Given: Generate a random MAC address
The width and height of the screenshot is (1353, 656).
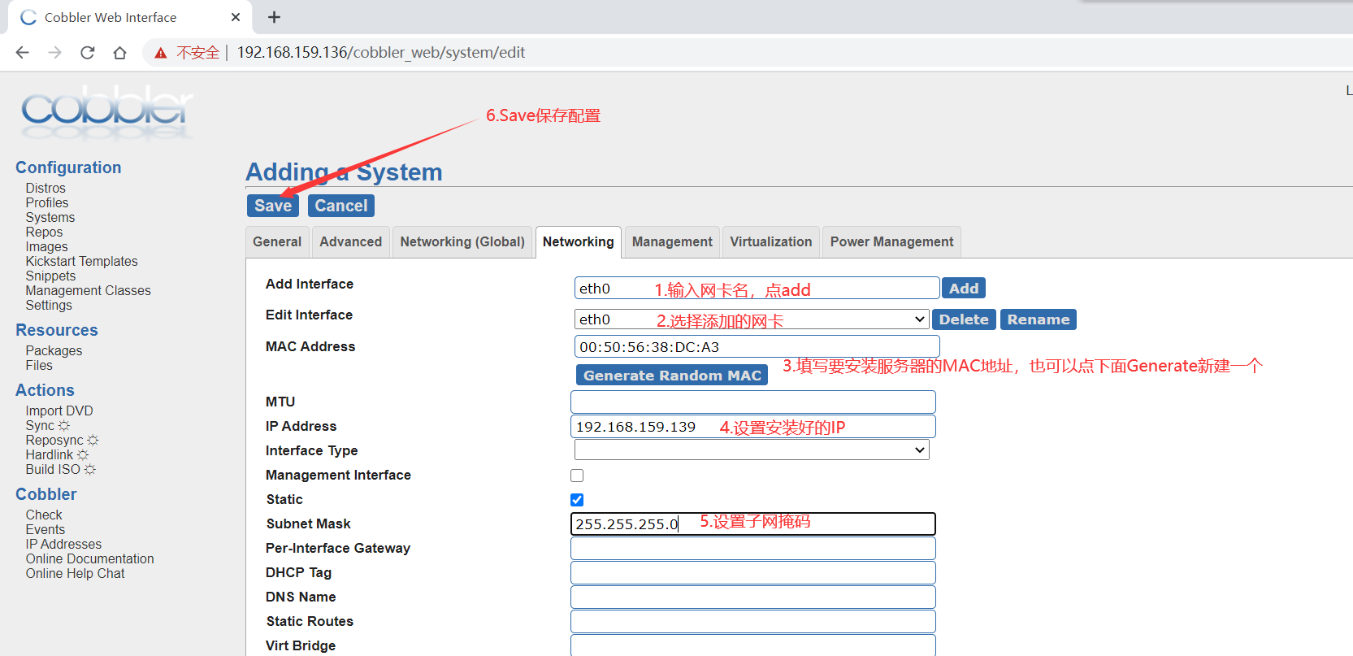Looking at the screenshot, I should [x=672, y=375].
